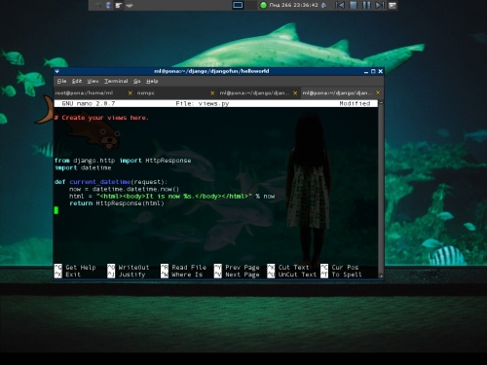The height and width of the screenshot is (365, 487).
Task: Close the active ml@pona django tab
Action: [378, 92]
